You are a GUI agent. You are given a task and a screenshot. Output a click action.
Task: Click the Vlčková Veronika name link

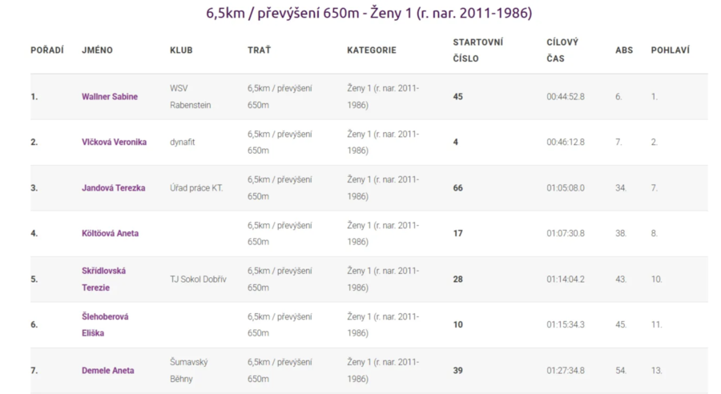click(114, 143)
